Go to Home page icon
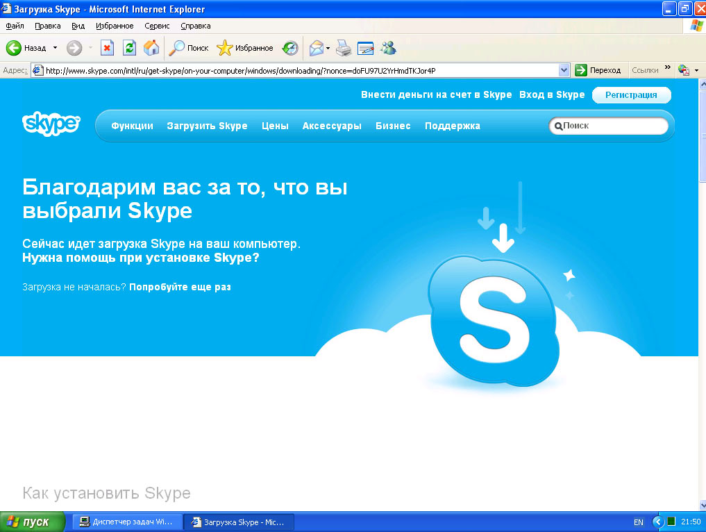 point(151,48)
